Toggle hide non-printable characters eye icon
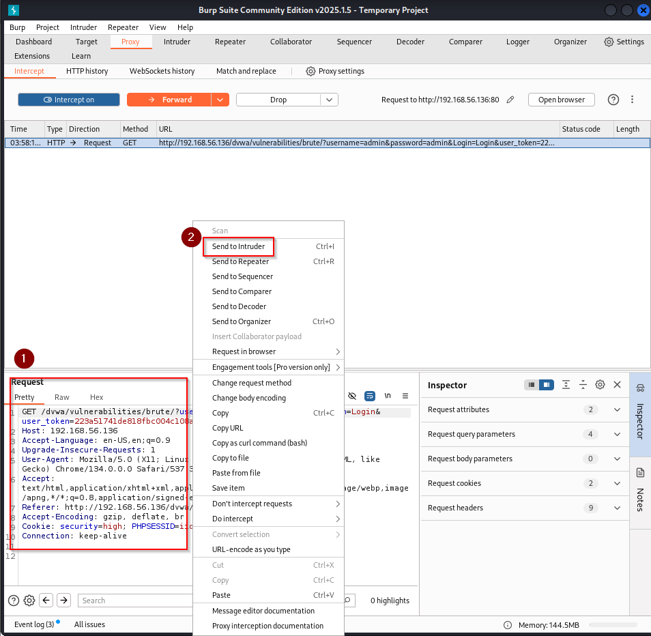The height and width of the screenshot is (636, 651). pos(352,396)
